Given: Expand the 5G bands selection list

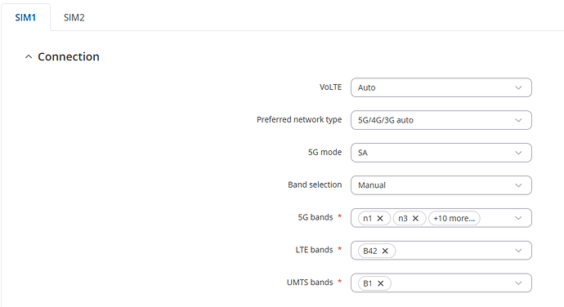Looking at the screenshot, I should click(518, 218).
